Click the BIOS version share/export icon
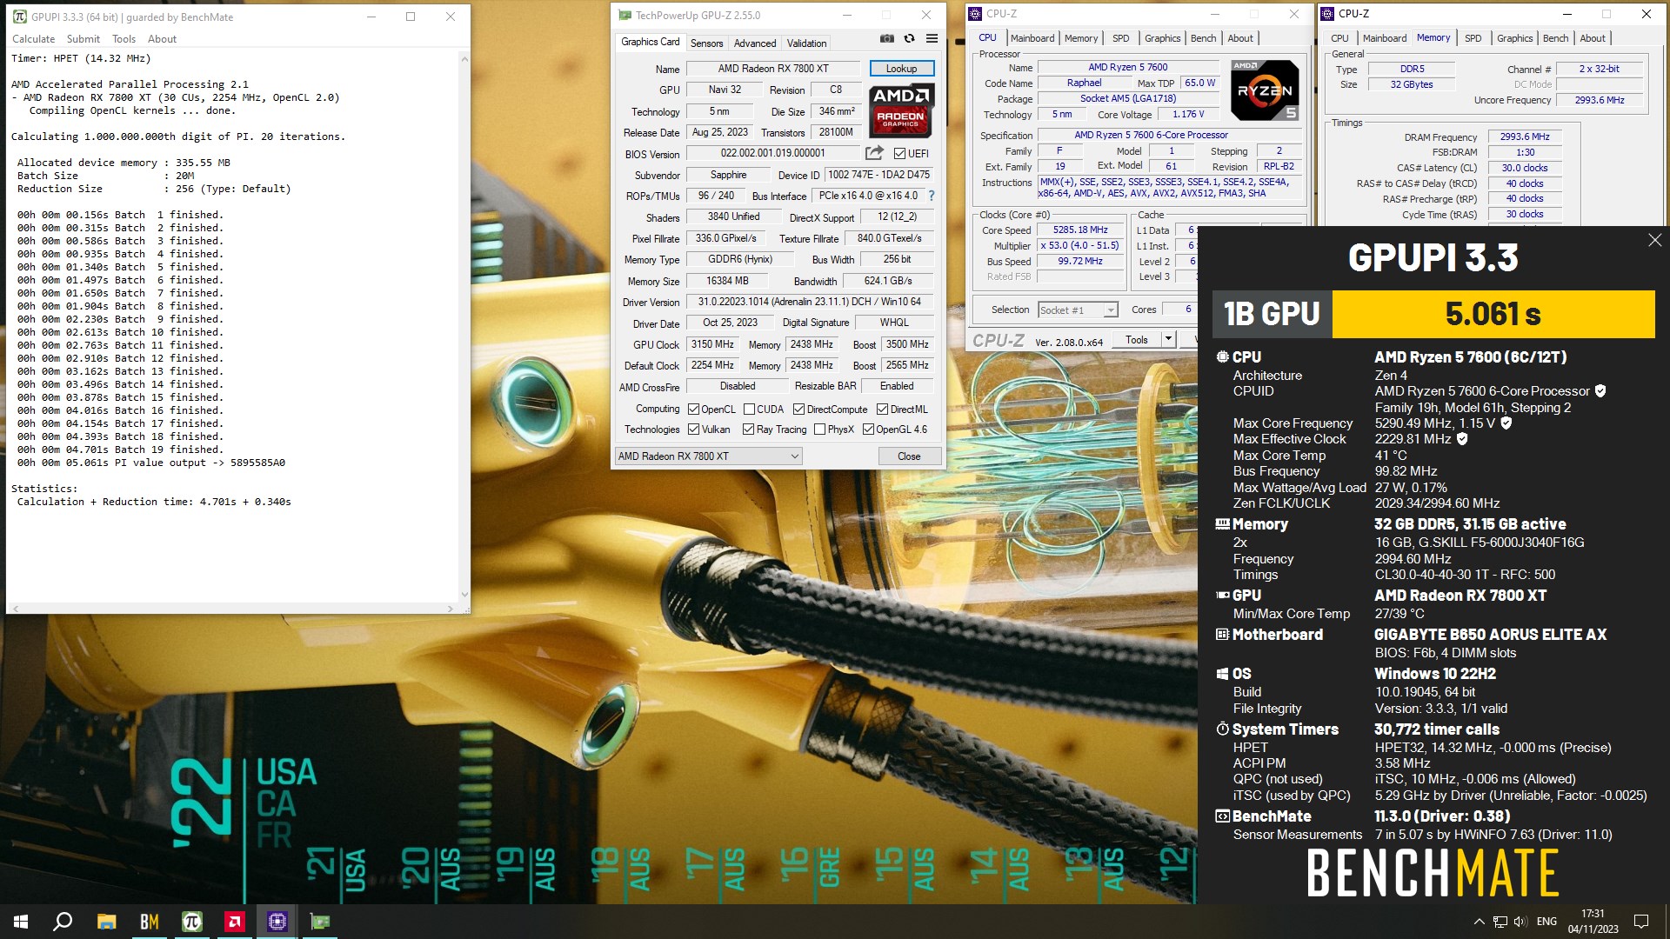The image size is (1670, 939). coord(874,153)
